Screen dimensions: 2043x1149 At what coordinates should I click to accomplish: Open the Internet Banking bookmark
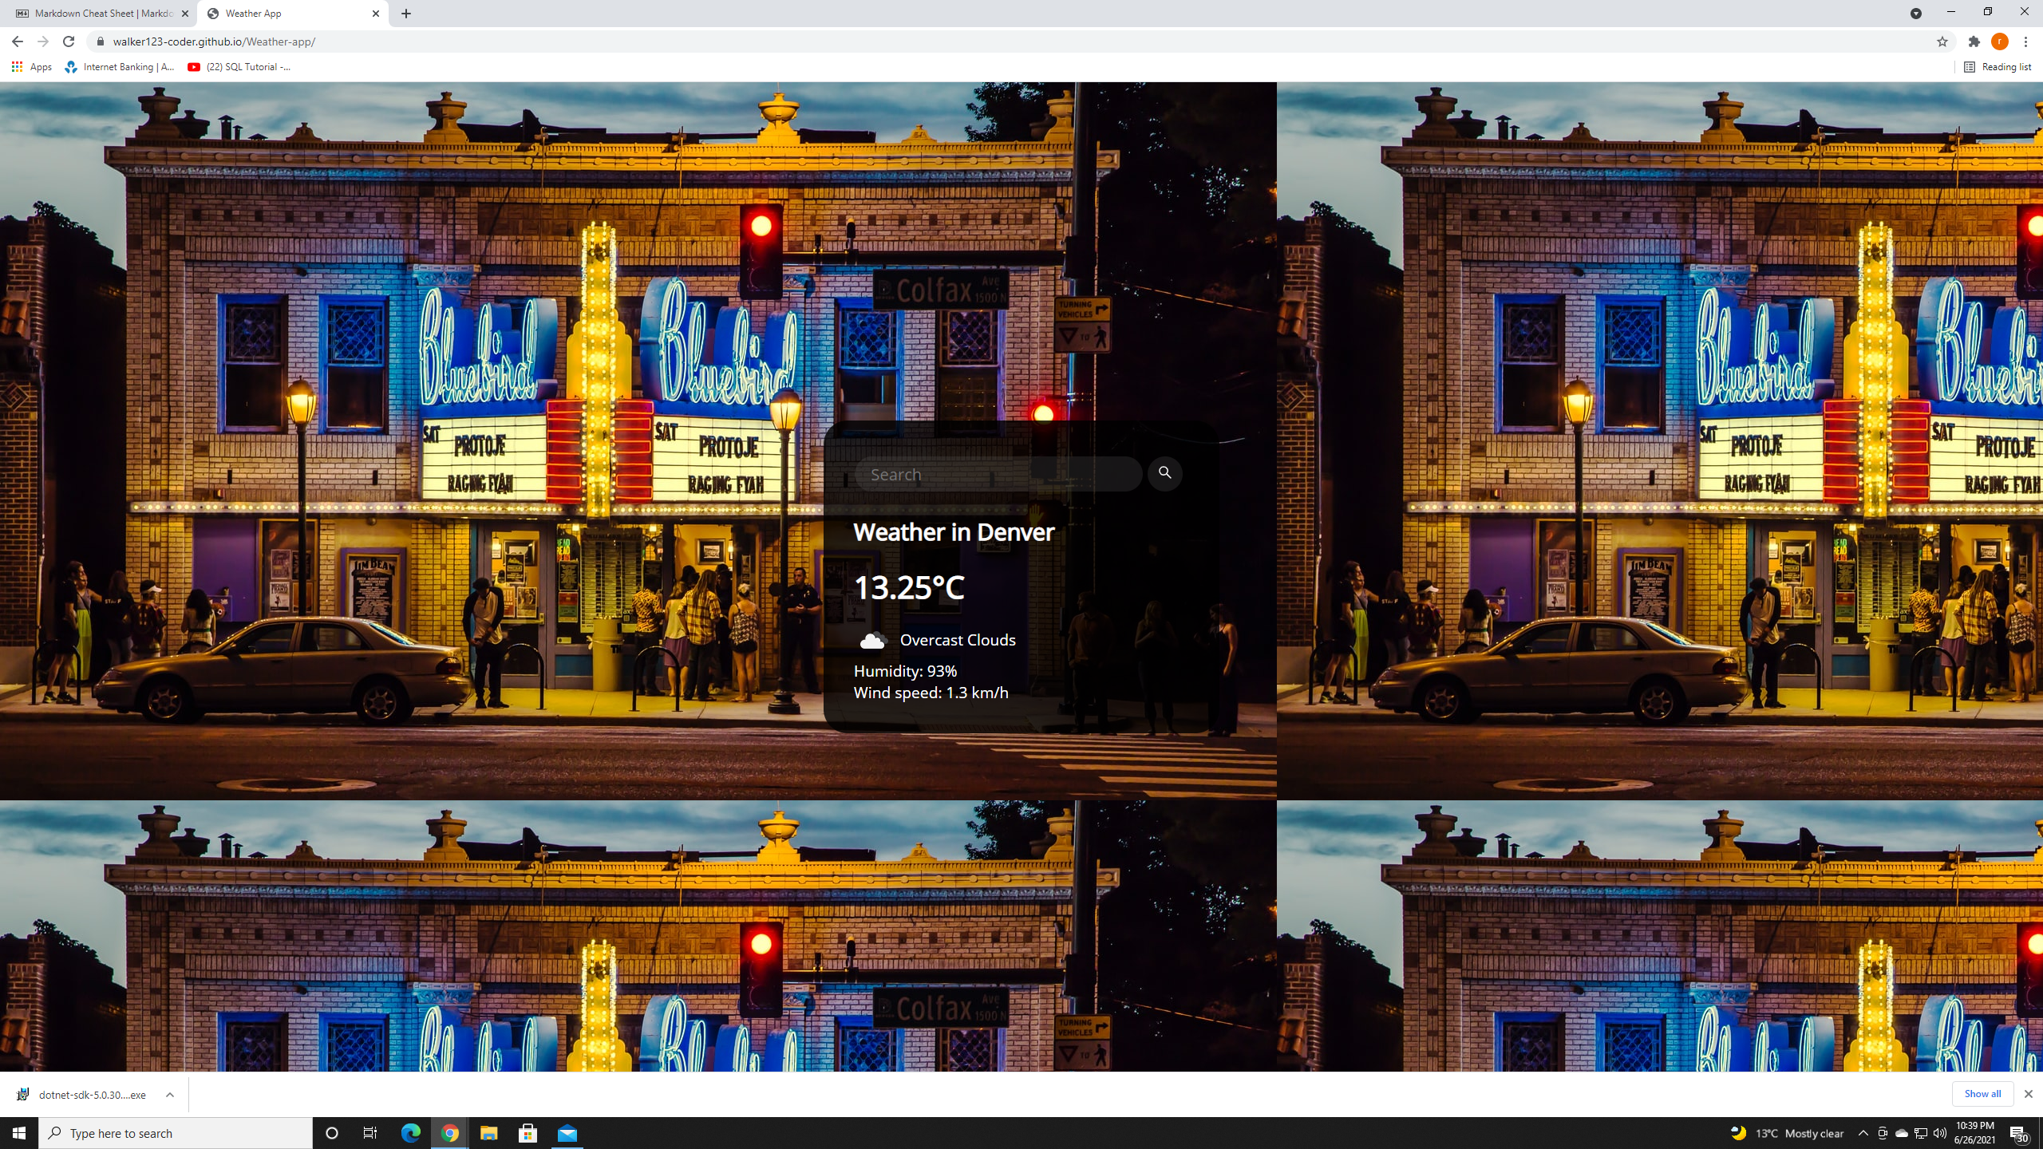120,67
